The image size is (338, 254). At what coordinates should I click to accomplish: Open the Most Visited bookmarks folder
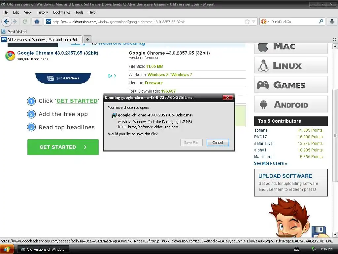(14, 31)
